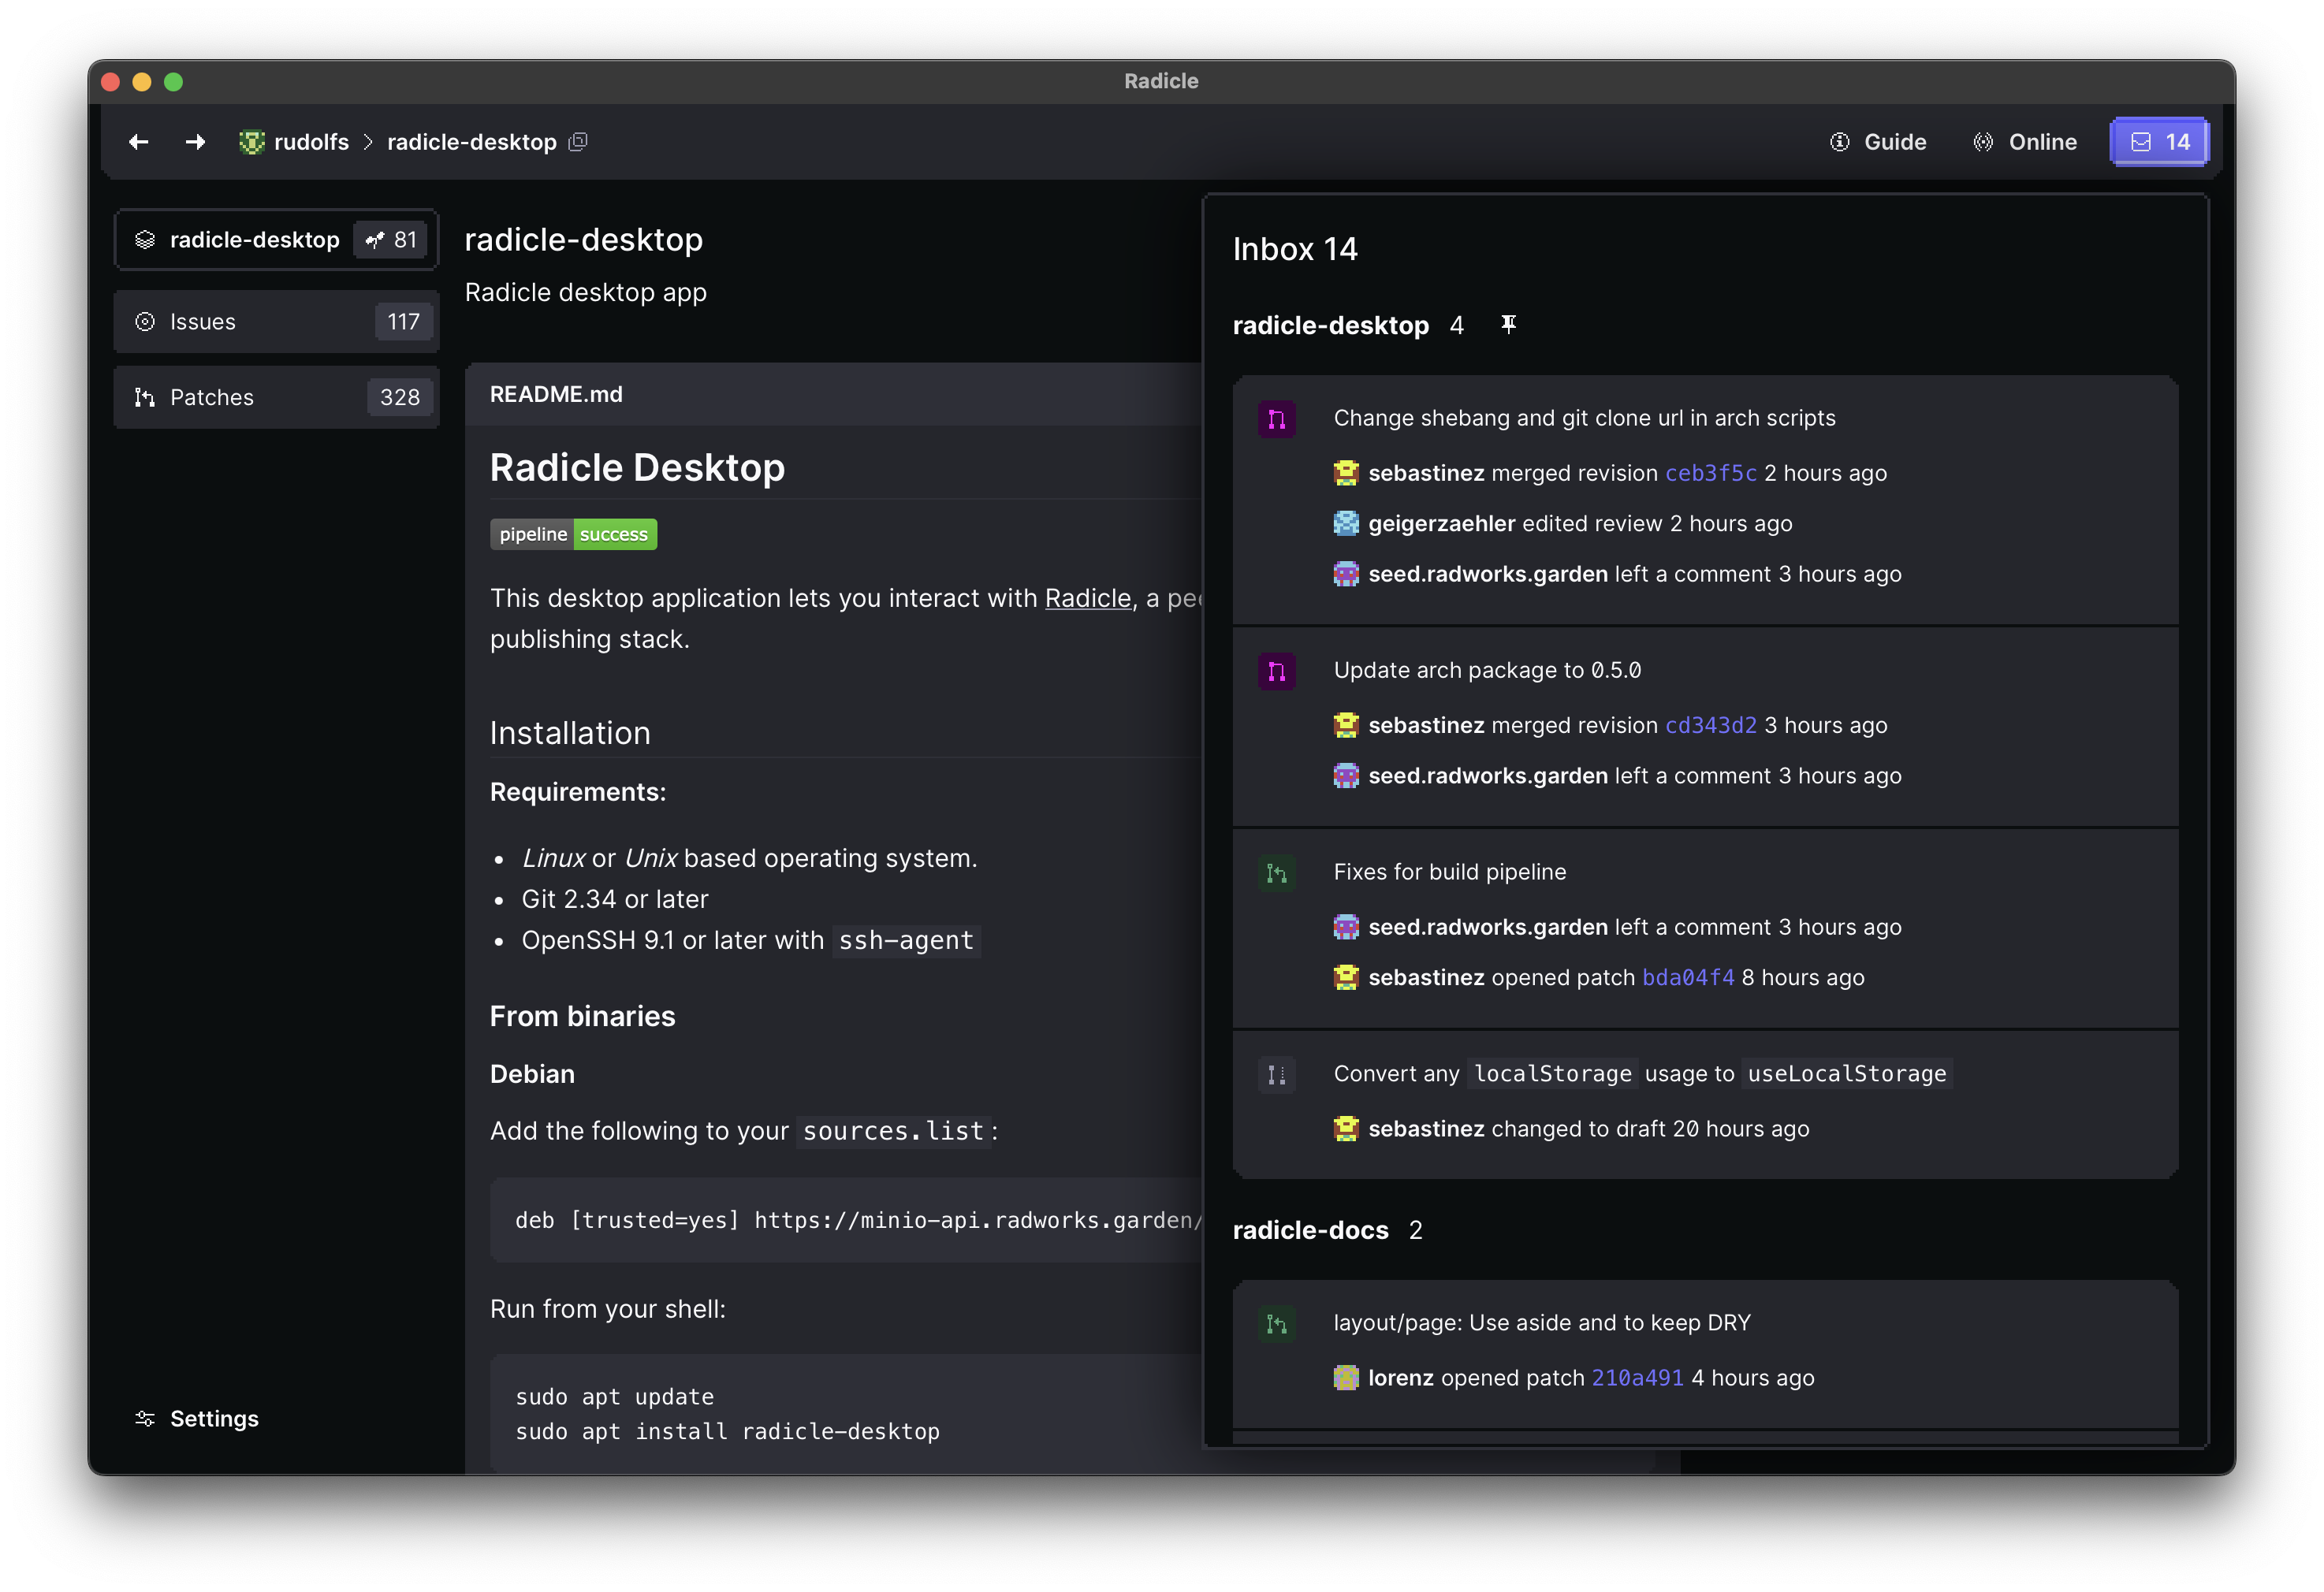Open revision ceb3f5c link

(1710, 473)
